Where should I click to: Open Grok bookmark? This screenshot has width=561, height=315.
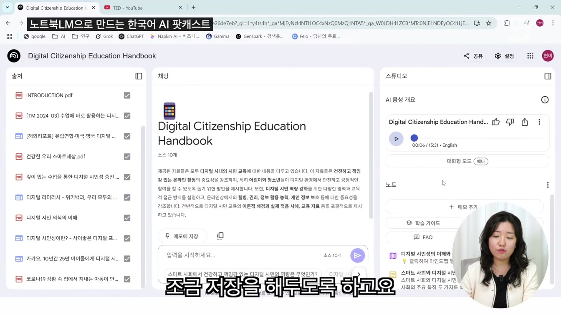click(x=104, y=37)
